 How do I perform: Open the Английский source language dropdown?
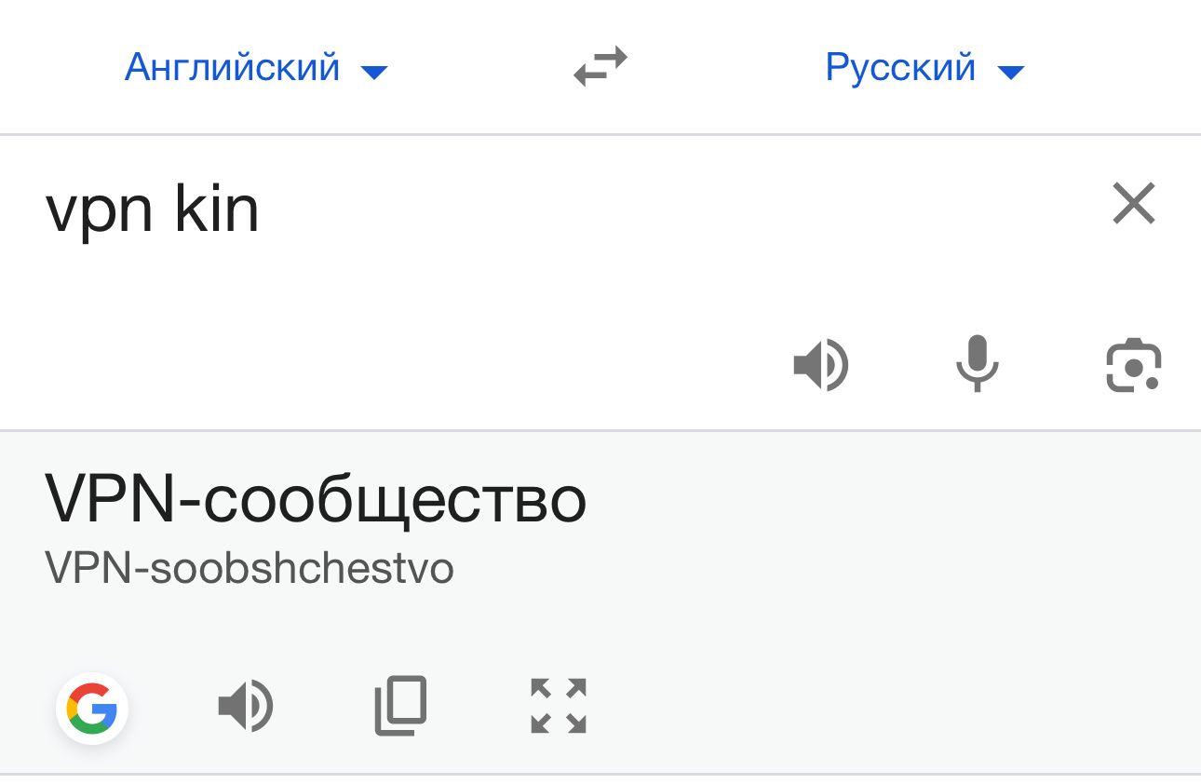point(256,68)
